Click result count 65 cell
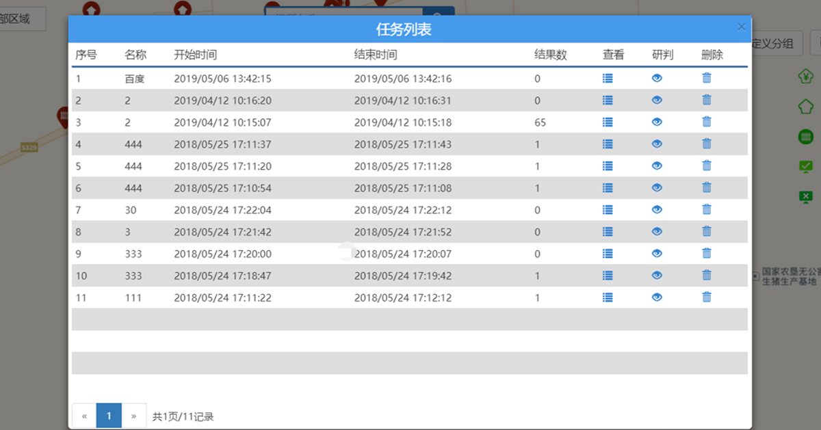Viewport: 821px width, 430px height. click(540, 122)
